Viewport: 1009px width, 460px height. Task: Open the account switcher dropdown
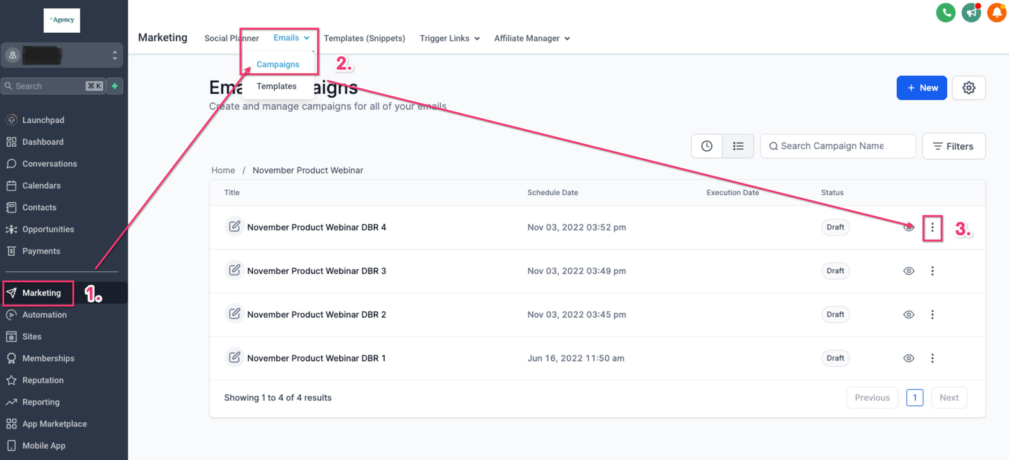pyautogui.click(x=62, y=55)
